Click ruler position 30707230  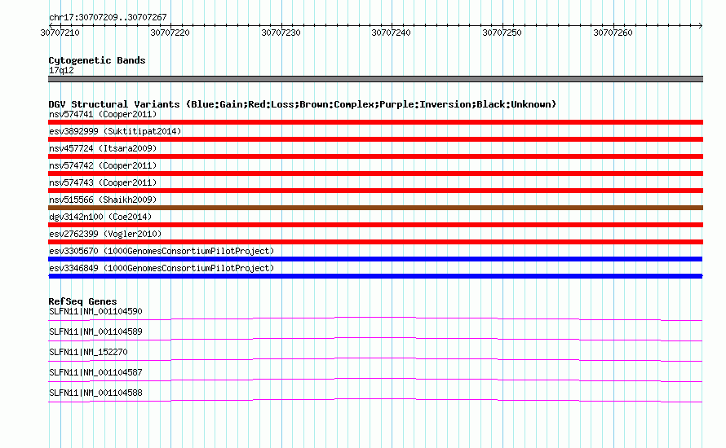click(x=281, y=33)
